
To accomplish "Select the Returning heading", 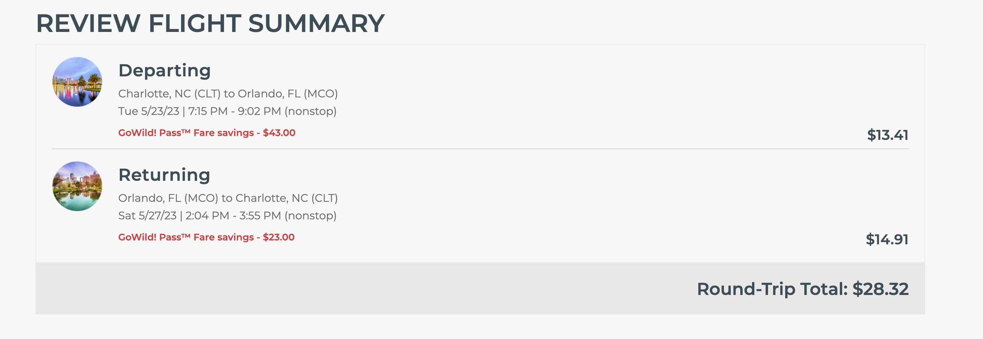I will (x=164, y=175).
